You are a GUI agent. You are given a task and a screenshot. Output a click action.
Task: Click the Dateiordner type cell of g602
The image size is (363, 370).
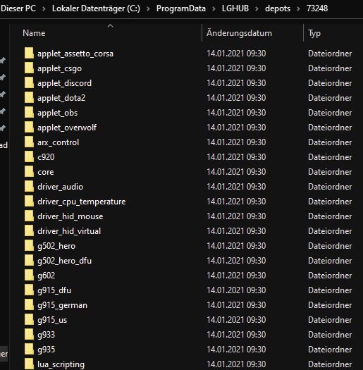[330, 276]
